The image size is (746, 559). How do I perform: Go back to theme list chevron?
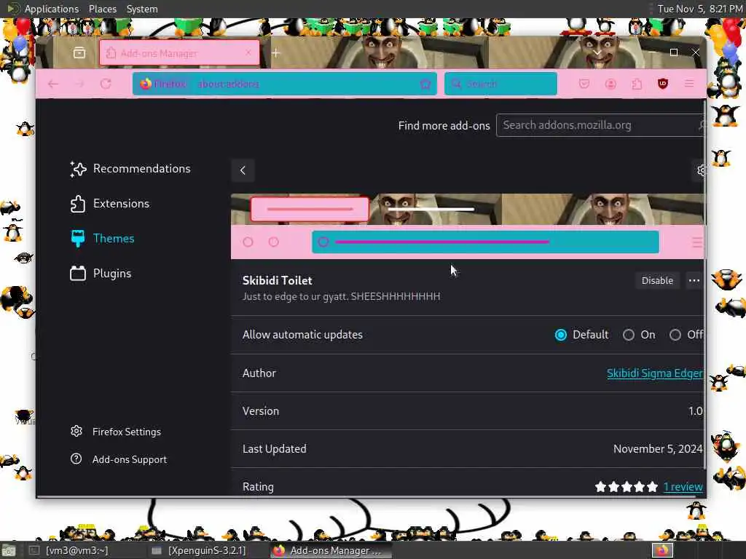tap(243, 170)
